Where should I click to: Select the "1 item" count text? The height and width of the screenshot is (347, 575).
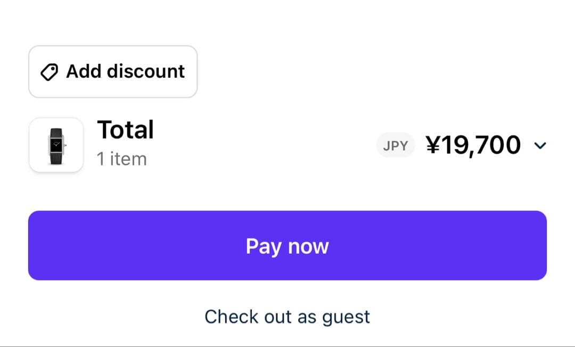pyautogui.click(x=121, y=159)
